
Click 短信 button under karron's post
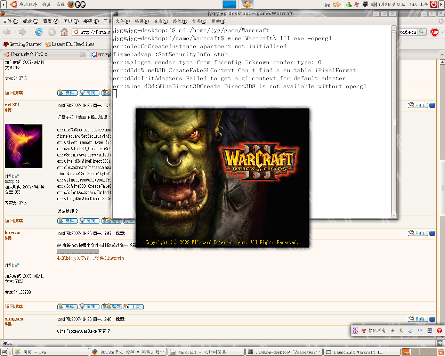point(112,307)
